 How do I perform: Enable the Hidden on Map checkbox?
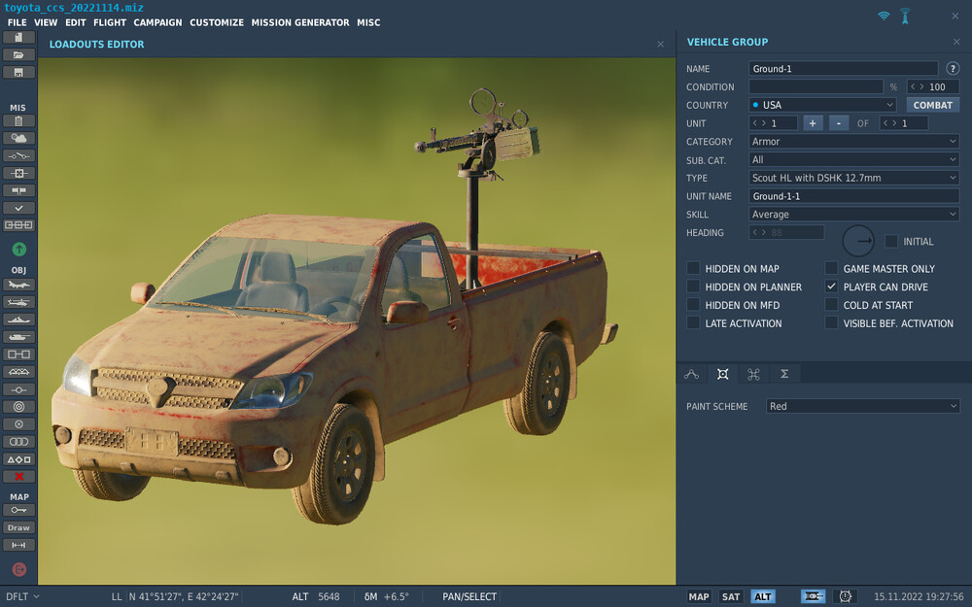(693, 269)
